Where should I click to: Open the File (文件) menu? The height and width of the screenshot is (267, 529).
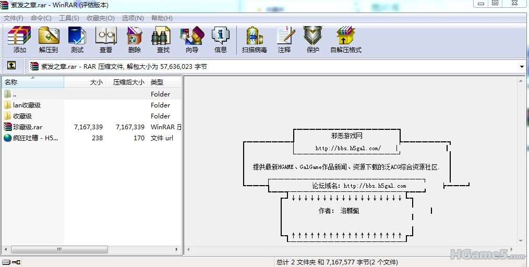pos(14,18)
